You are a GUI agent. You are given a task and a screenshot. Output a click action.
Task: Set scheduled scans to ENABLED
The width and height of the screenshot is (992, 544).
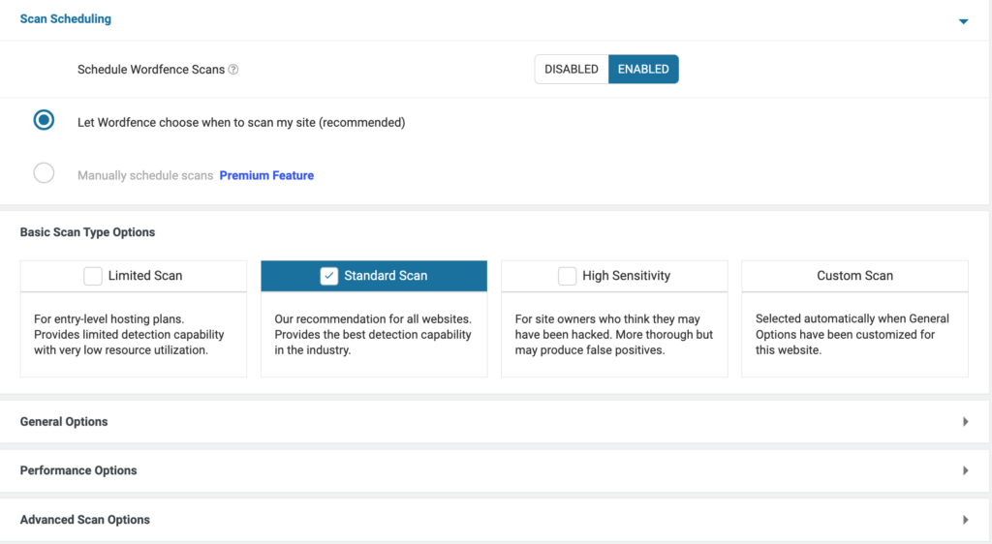[643, 70]
